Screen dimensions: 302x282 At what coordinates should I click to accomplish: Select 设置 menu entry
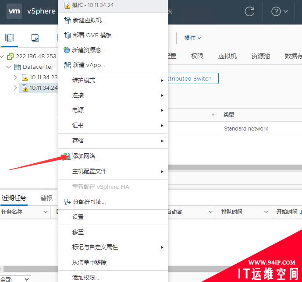[x=113, y=217]
